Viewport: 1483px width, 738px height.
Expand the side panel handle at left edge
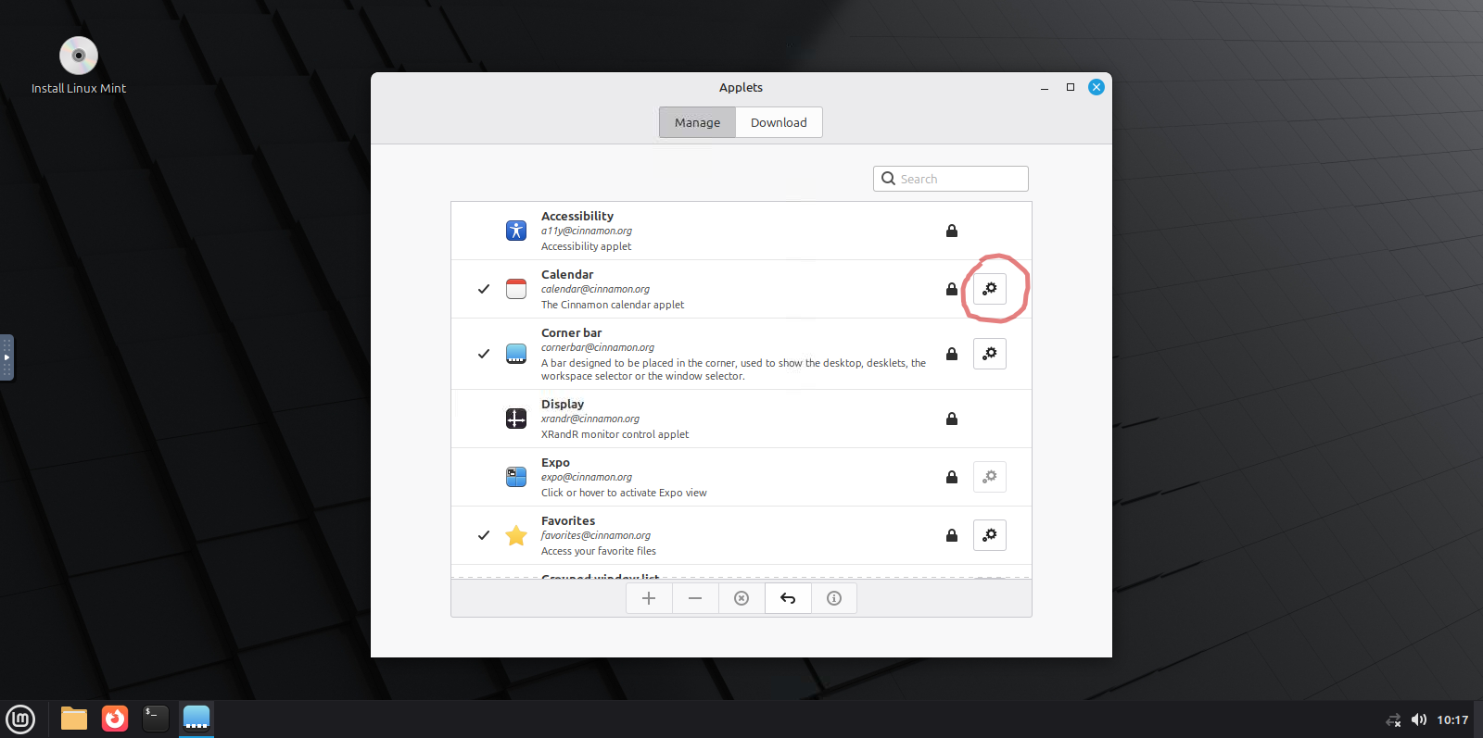point(6,357)
